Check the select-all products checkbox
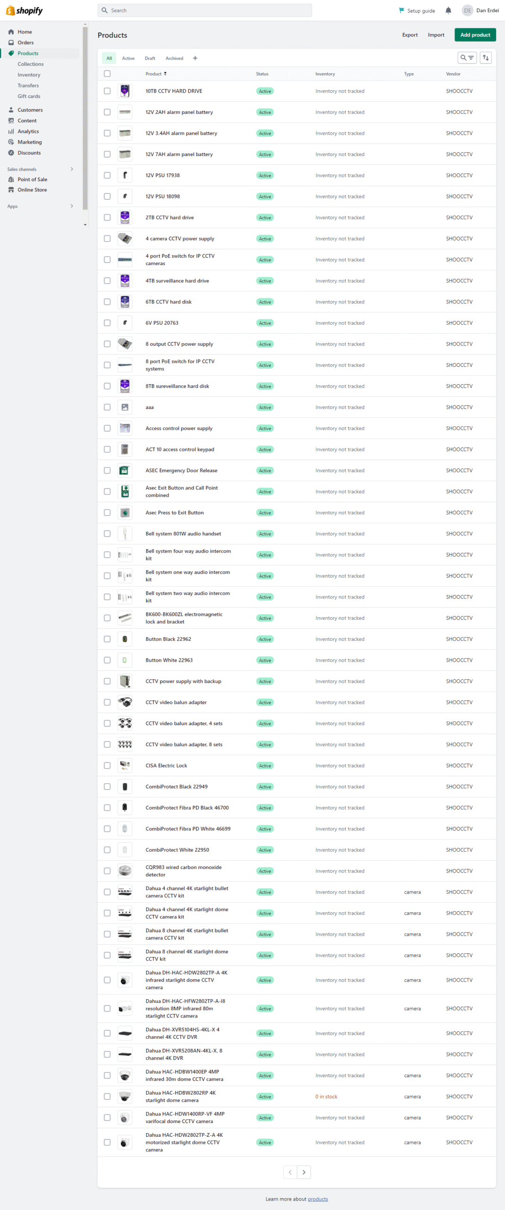 (x=107, y=74)
